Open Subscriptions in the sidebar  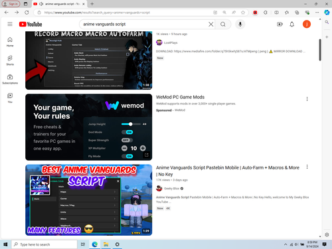(x=10, y=79)
